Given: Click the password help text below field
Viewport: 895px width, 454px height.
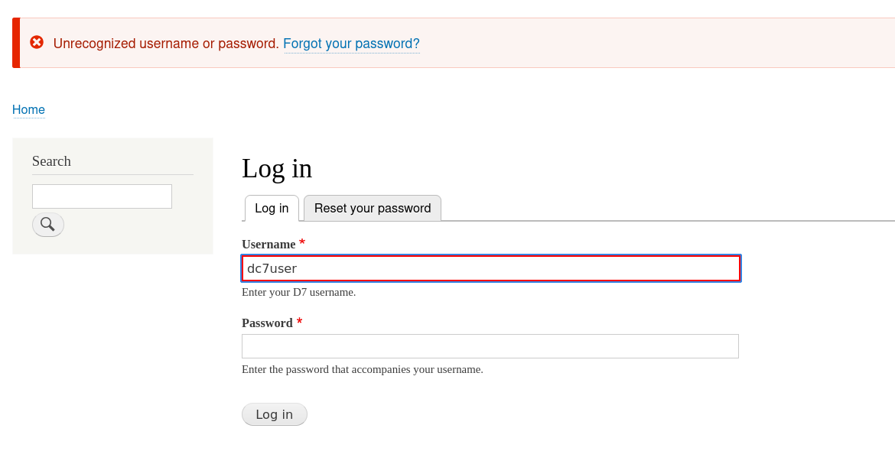Looking at the screenshot, I should [x=362, y=369].
